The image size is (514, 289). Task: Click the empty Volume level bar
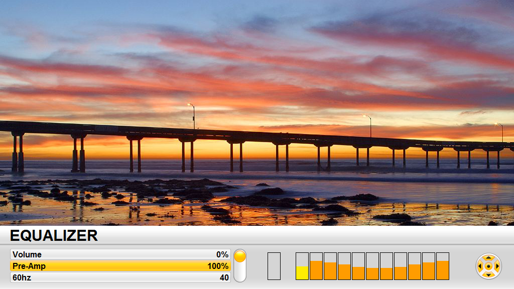[274, 266]
